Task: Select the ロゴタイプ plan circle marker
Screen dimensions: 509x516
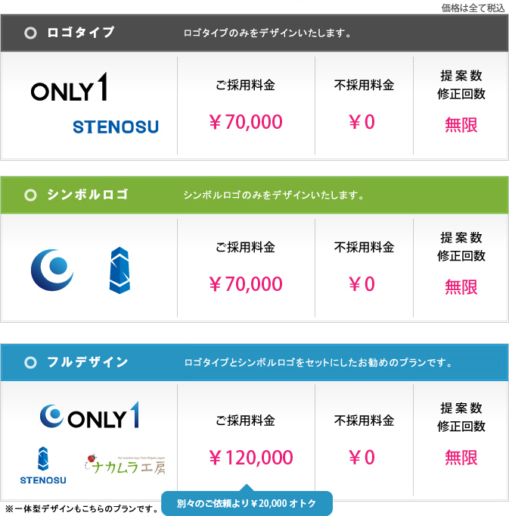Action: click(30, 33)
